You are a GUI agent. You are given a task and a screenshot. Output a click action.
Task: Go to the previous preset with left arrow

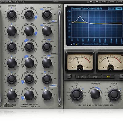[91, 2]
